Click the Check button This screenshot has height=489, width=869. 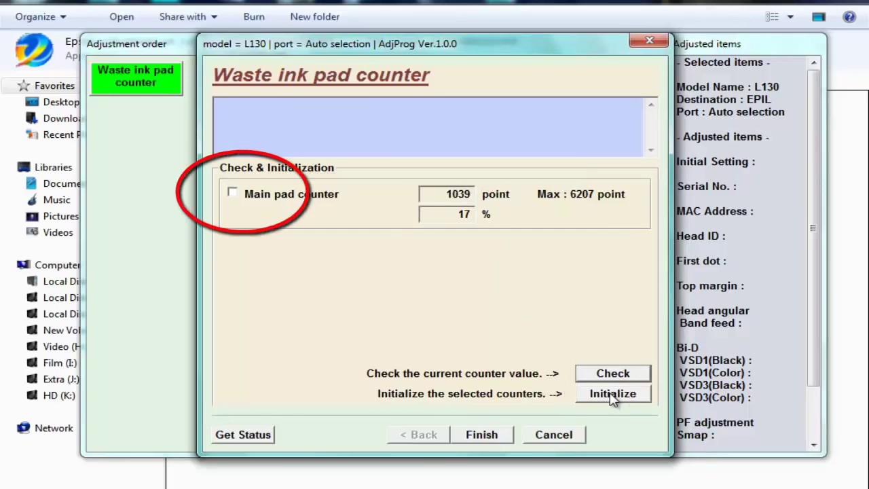[613, 374]
